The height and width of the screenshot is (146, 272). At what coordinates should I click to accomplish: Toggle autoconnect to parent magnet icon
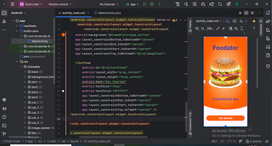202,28
